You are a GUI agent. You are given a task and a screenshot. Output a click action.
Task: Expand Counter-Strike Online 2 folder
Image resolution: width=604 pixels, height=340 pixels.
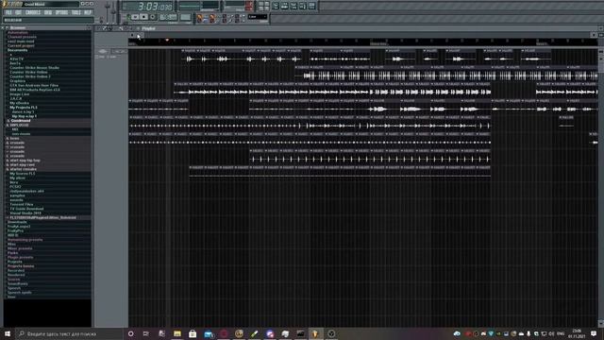(30, 76)
